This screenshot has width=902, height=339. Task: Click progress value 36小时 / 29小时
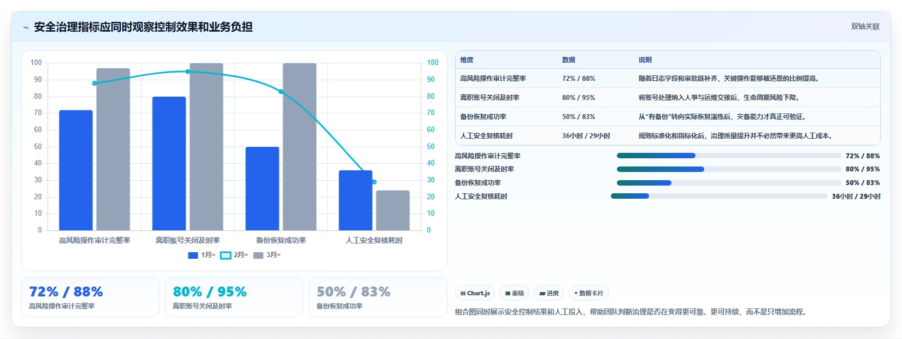[x=856, y=197]
